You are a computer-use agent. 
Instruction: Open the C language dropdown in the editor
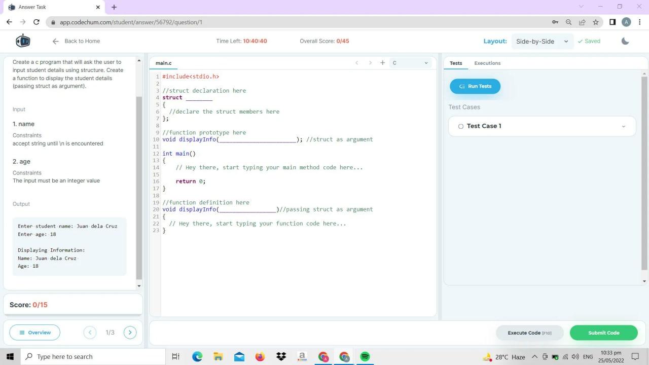point(410,62)
